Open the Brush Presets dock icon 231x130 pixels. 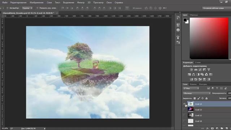[x=178, y=43]
